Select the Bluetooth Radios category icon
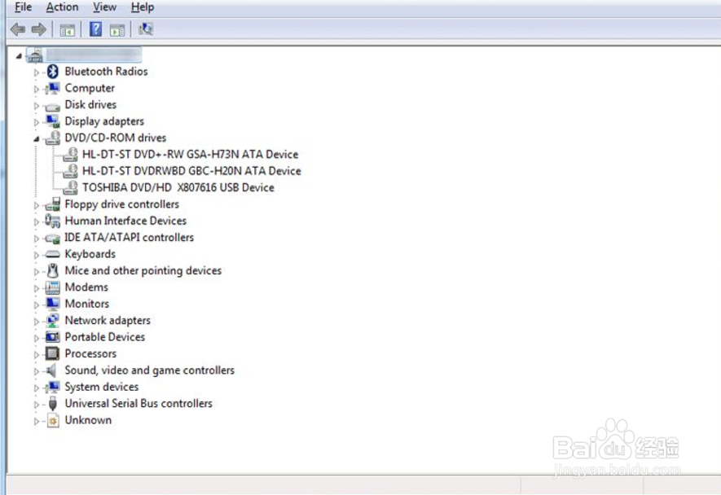The image size is (721, 495). pyautogui.click(x=51, y=71)
